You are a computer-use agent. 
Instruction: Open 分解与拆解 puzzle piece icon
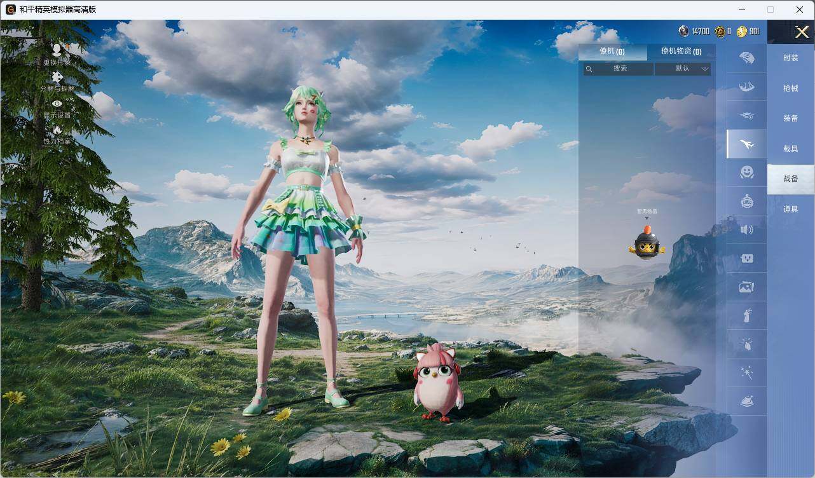57,77
